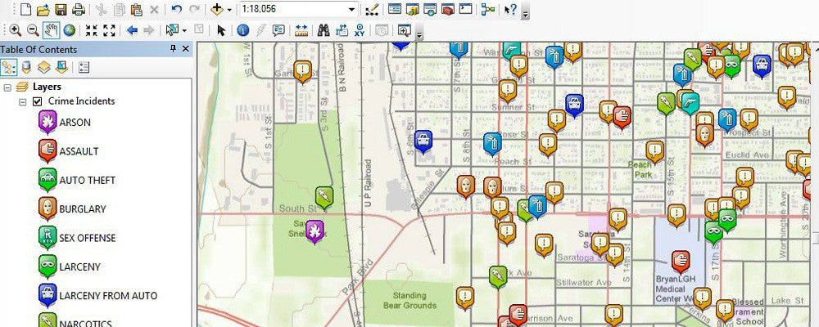Screen dimensions: 819x327
Task: Click the Add Data button
Action: coord(217,10)
